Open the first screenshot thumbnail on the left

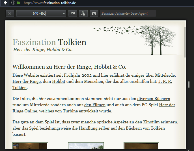[30, 146]
